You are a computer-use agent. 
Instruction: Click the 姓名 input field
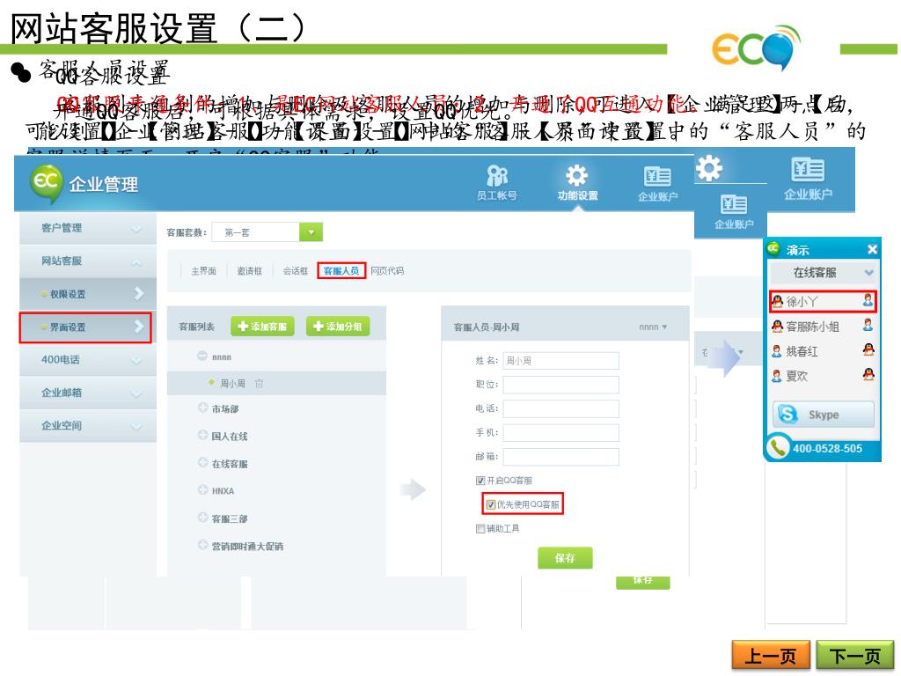[560, 360]
